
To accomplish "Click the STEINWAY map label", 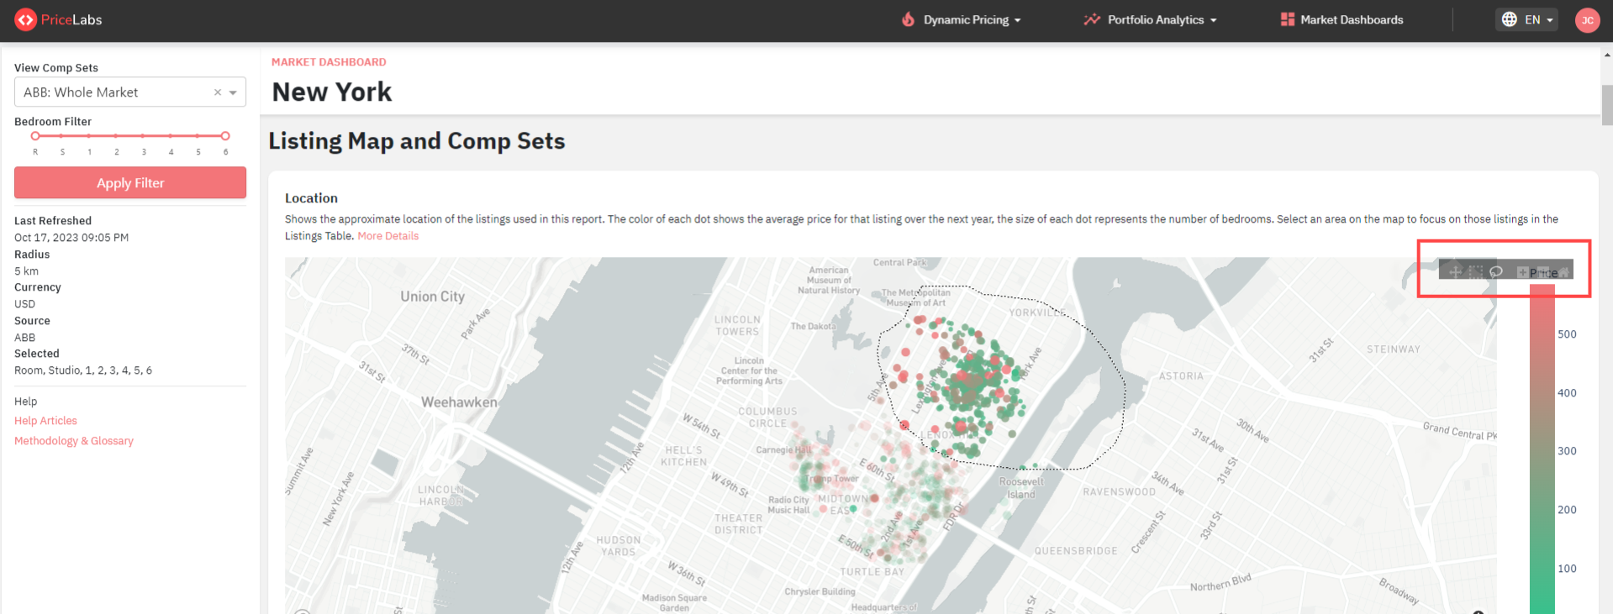I will (1393, 349).
